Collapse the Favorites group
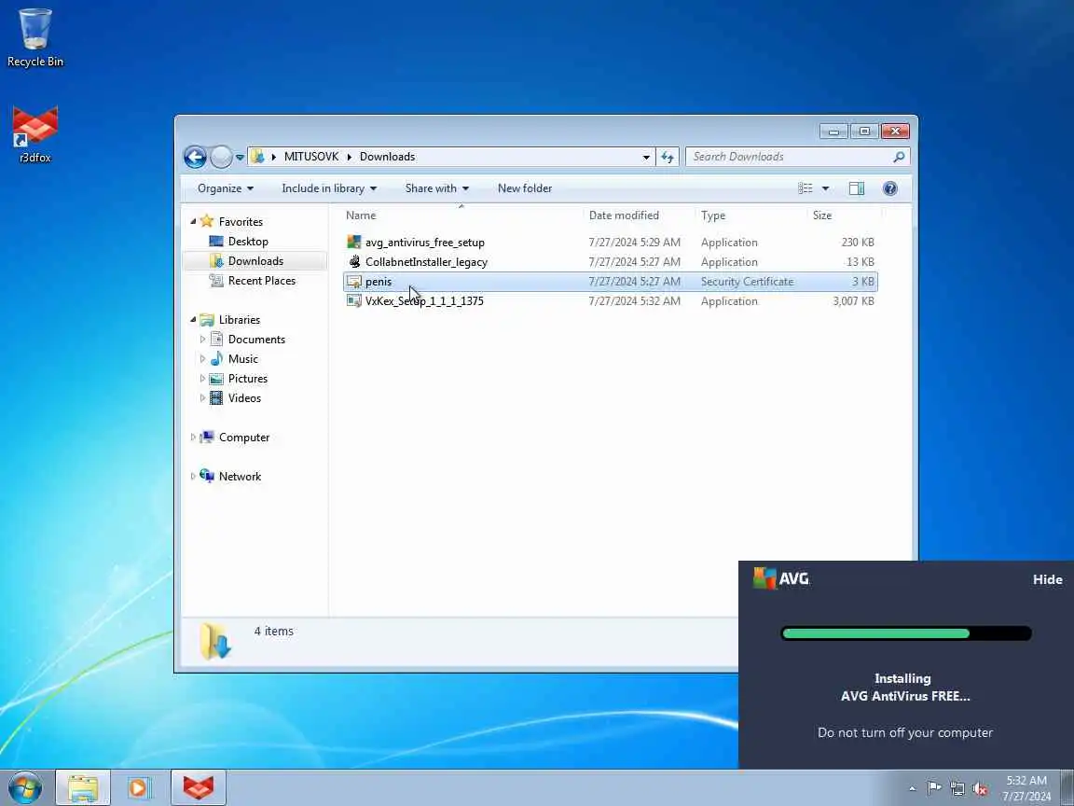 (x=193, y=221)
